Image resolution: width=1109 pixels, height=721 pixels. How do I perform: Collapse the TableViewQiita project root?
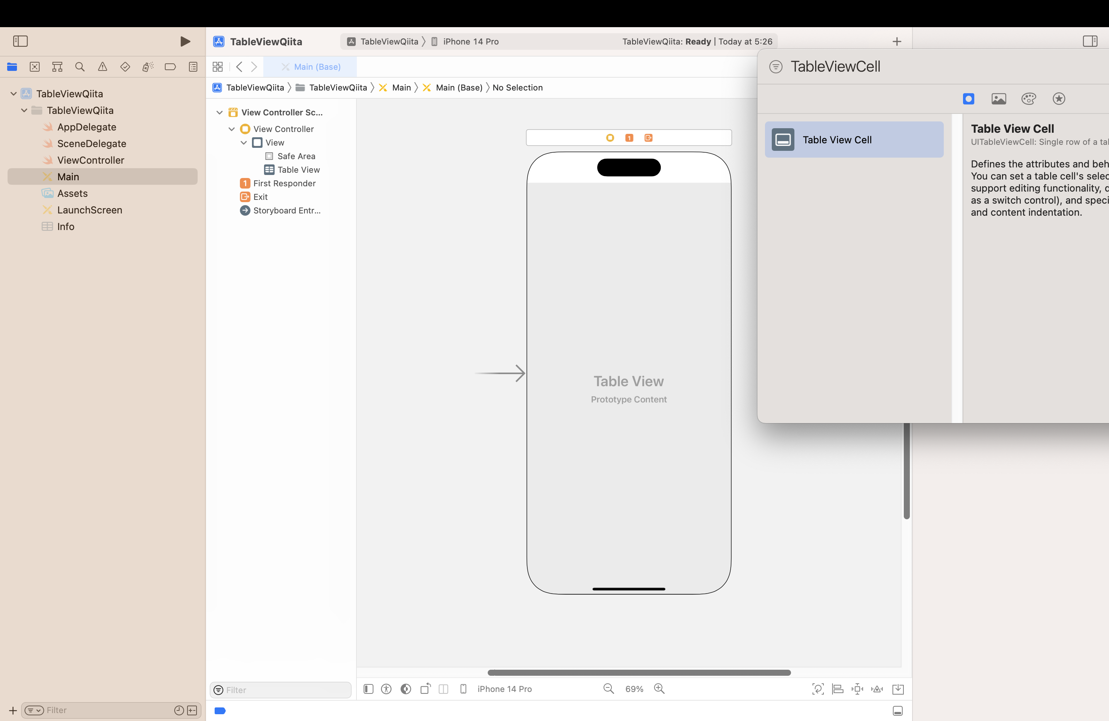(14, 94)
